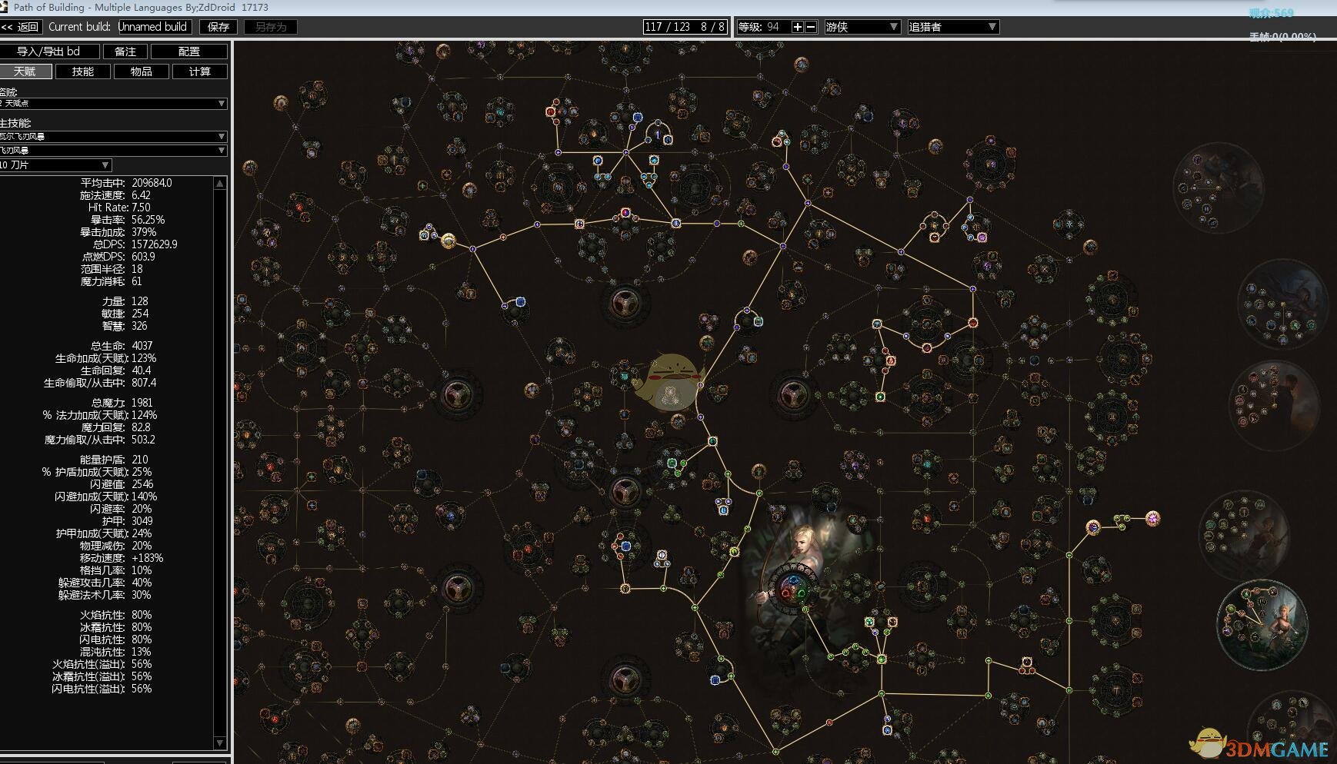Viewport: 1337px width, 764px height.
Task: Switch to the 物品 tab
Action: [x=141, y=71]
